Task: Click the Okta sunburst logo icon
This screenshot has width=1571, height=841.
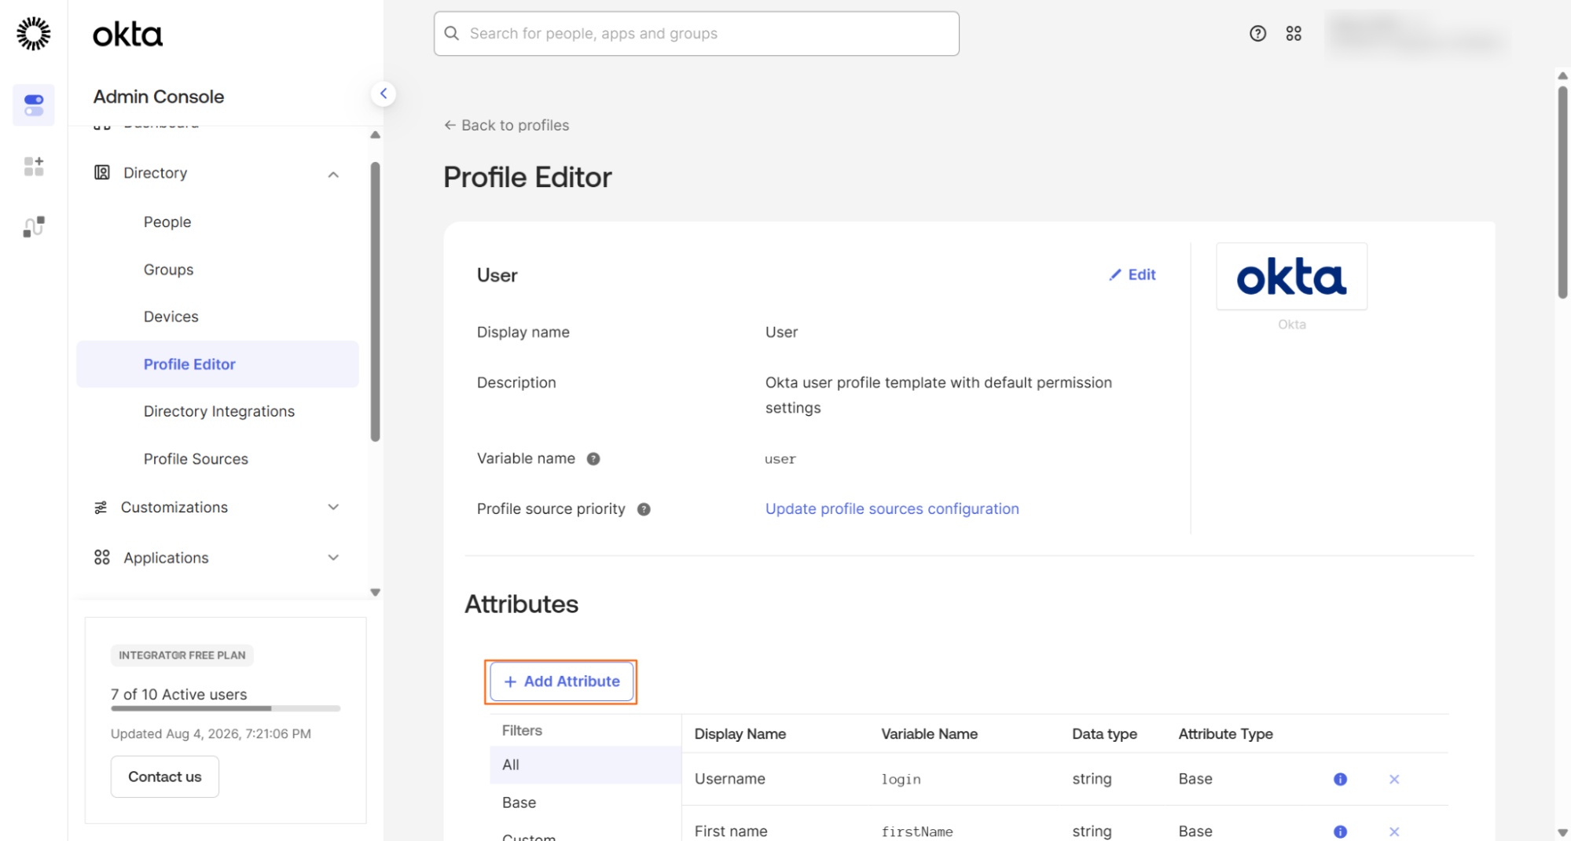Action: 34,34
